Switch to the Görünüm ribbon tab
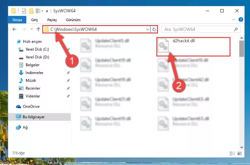 click(x=73, y=20)
